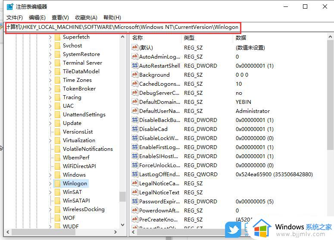The image size is (334, 240).
Task: Click the AutoRestartShell DWORD value icon
Action: (134, 65)
